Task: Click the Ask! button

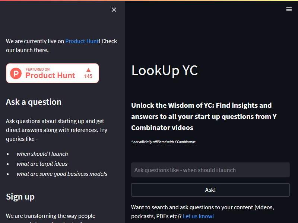Action: 210,190
